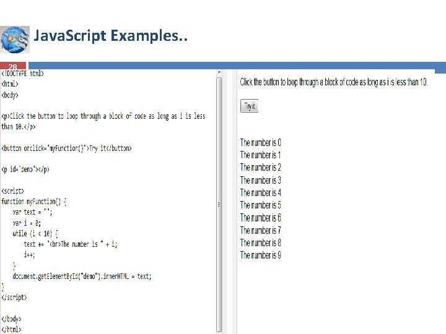Click the 'var text = "";' line
The image size is (446, 334).
click(32, 212)
